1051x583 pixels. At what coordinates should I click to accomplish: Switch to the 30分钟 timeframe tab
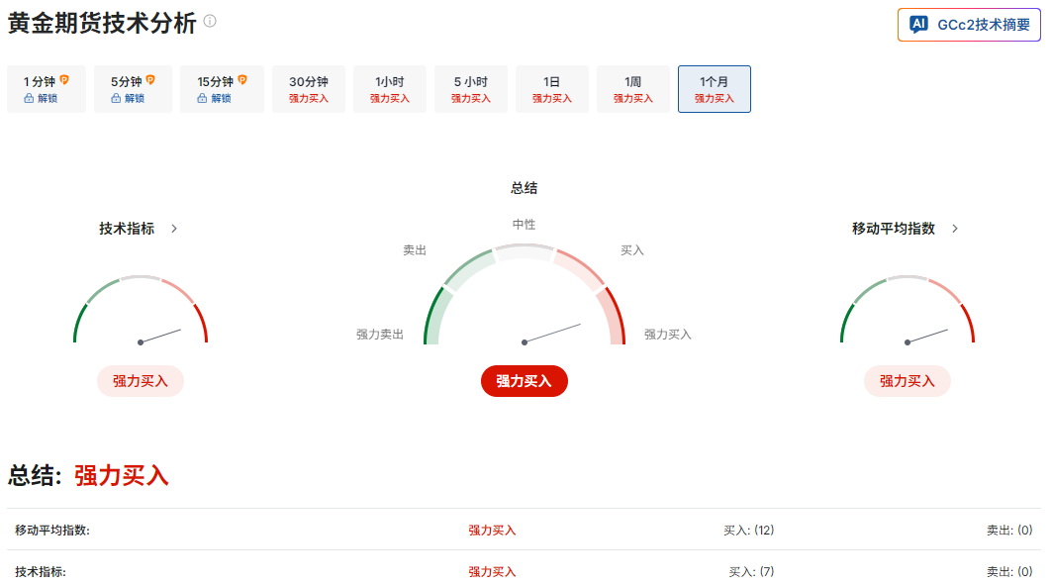pyautogui.click(x=309, y=89)
